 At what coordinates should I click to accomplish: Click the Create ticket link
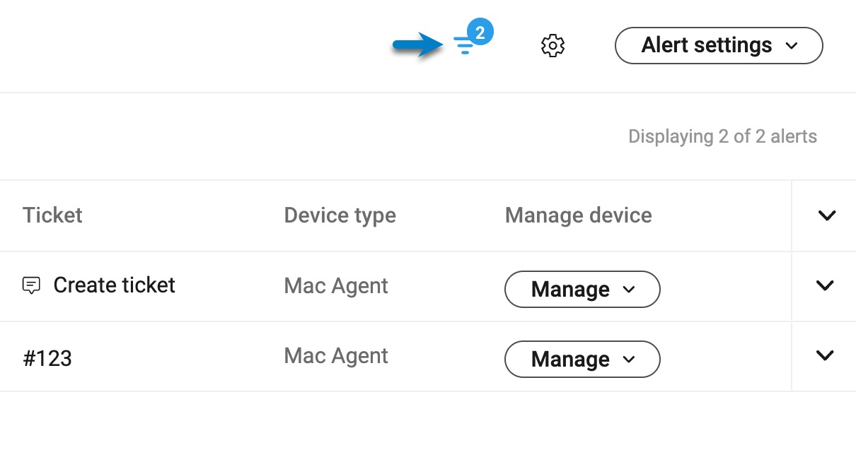[x=114, y=285]
